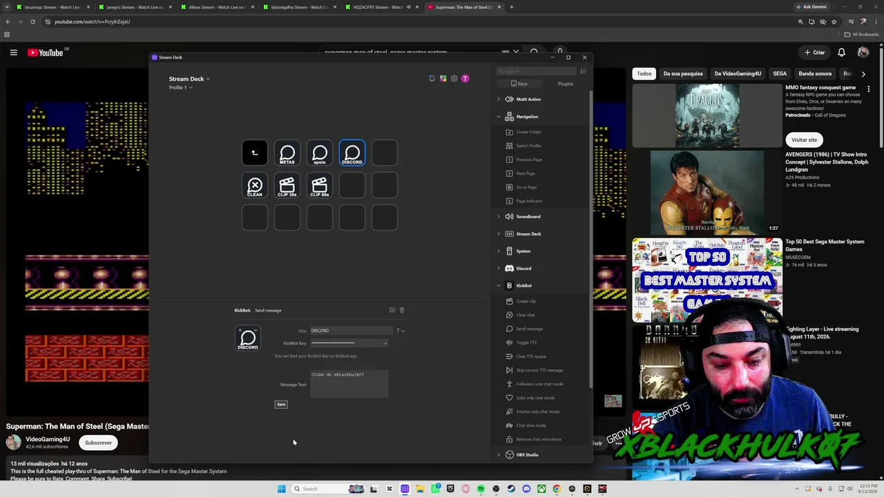This screenshot has width=884, height=497.
Task: Open YouTube notifications bell
Action: click(x=841, y=52)
